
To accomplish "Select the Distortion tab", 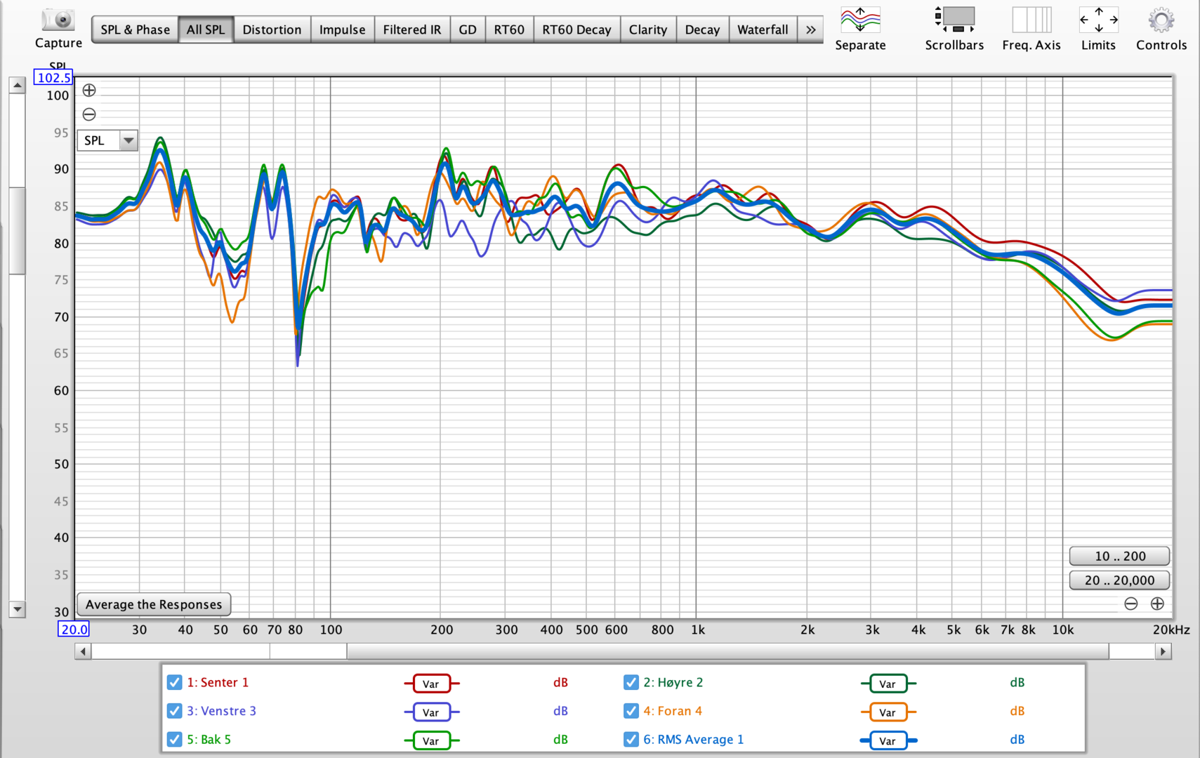I will 272,29.
